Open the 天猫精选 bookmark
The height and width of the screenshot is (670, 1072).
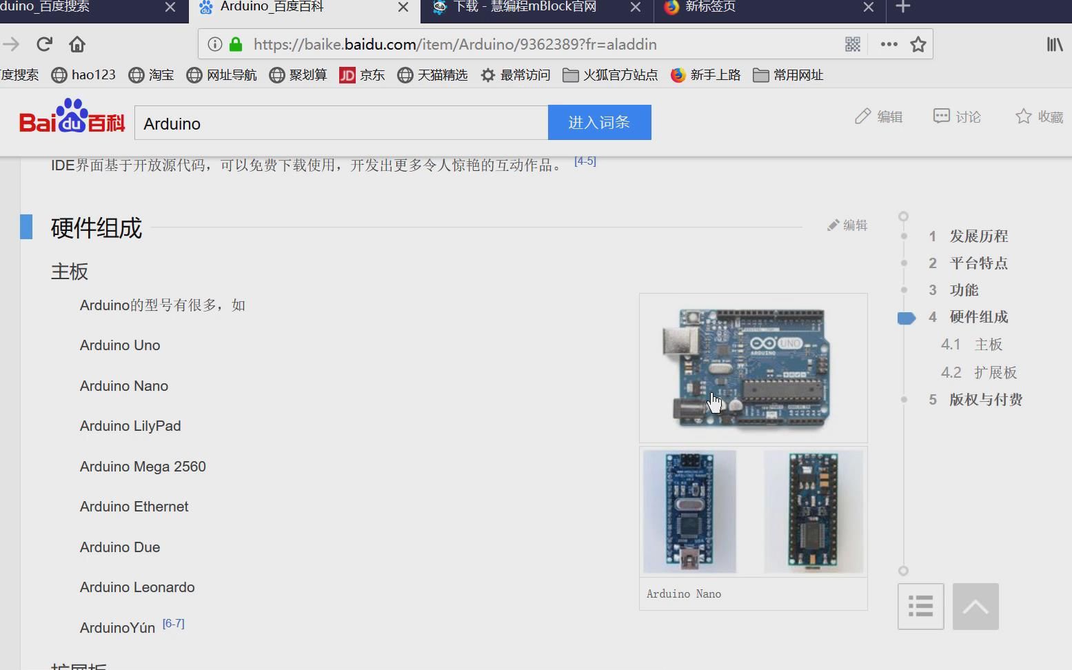coord(432,75)
